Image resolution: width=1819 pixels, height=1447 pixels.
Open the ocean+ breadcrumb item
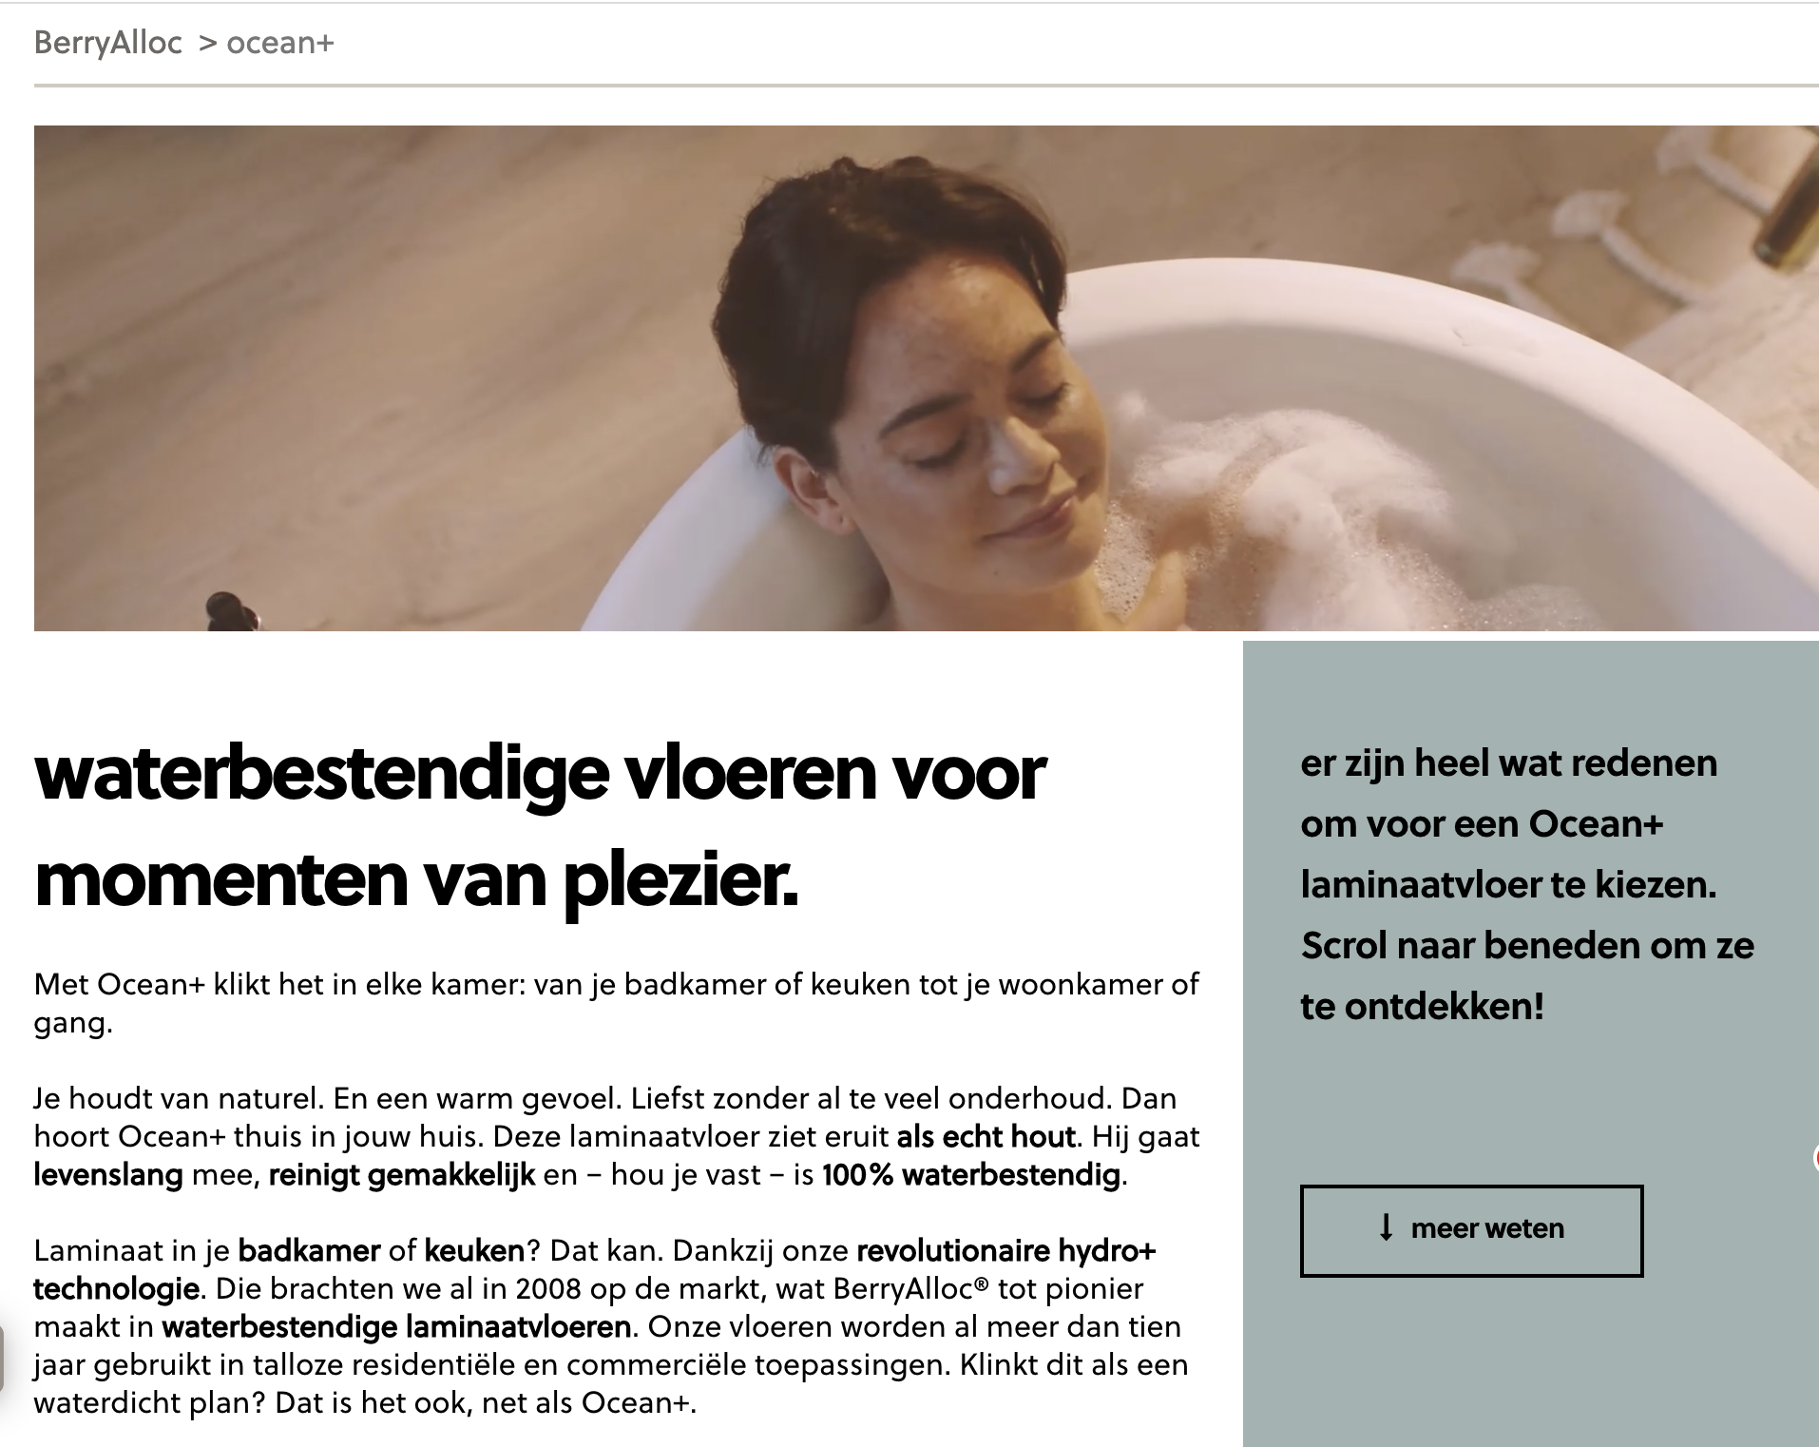pos(280,44)
